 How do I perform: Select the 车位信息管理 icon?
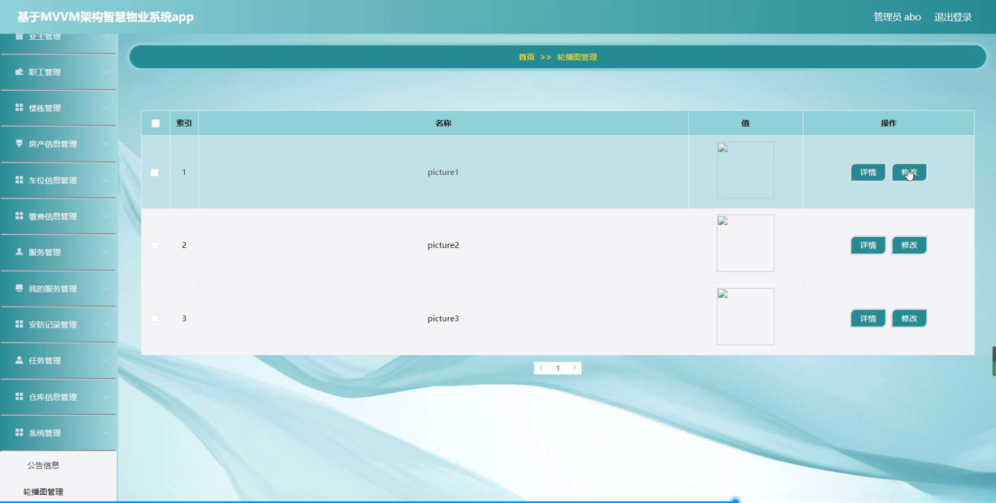coord(18,180)
